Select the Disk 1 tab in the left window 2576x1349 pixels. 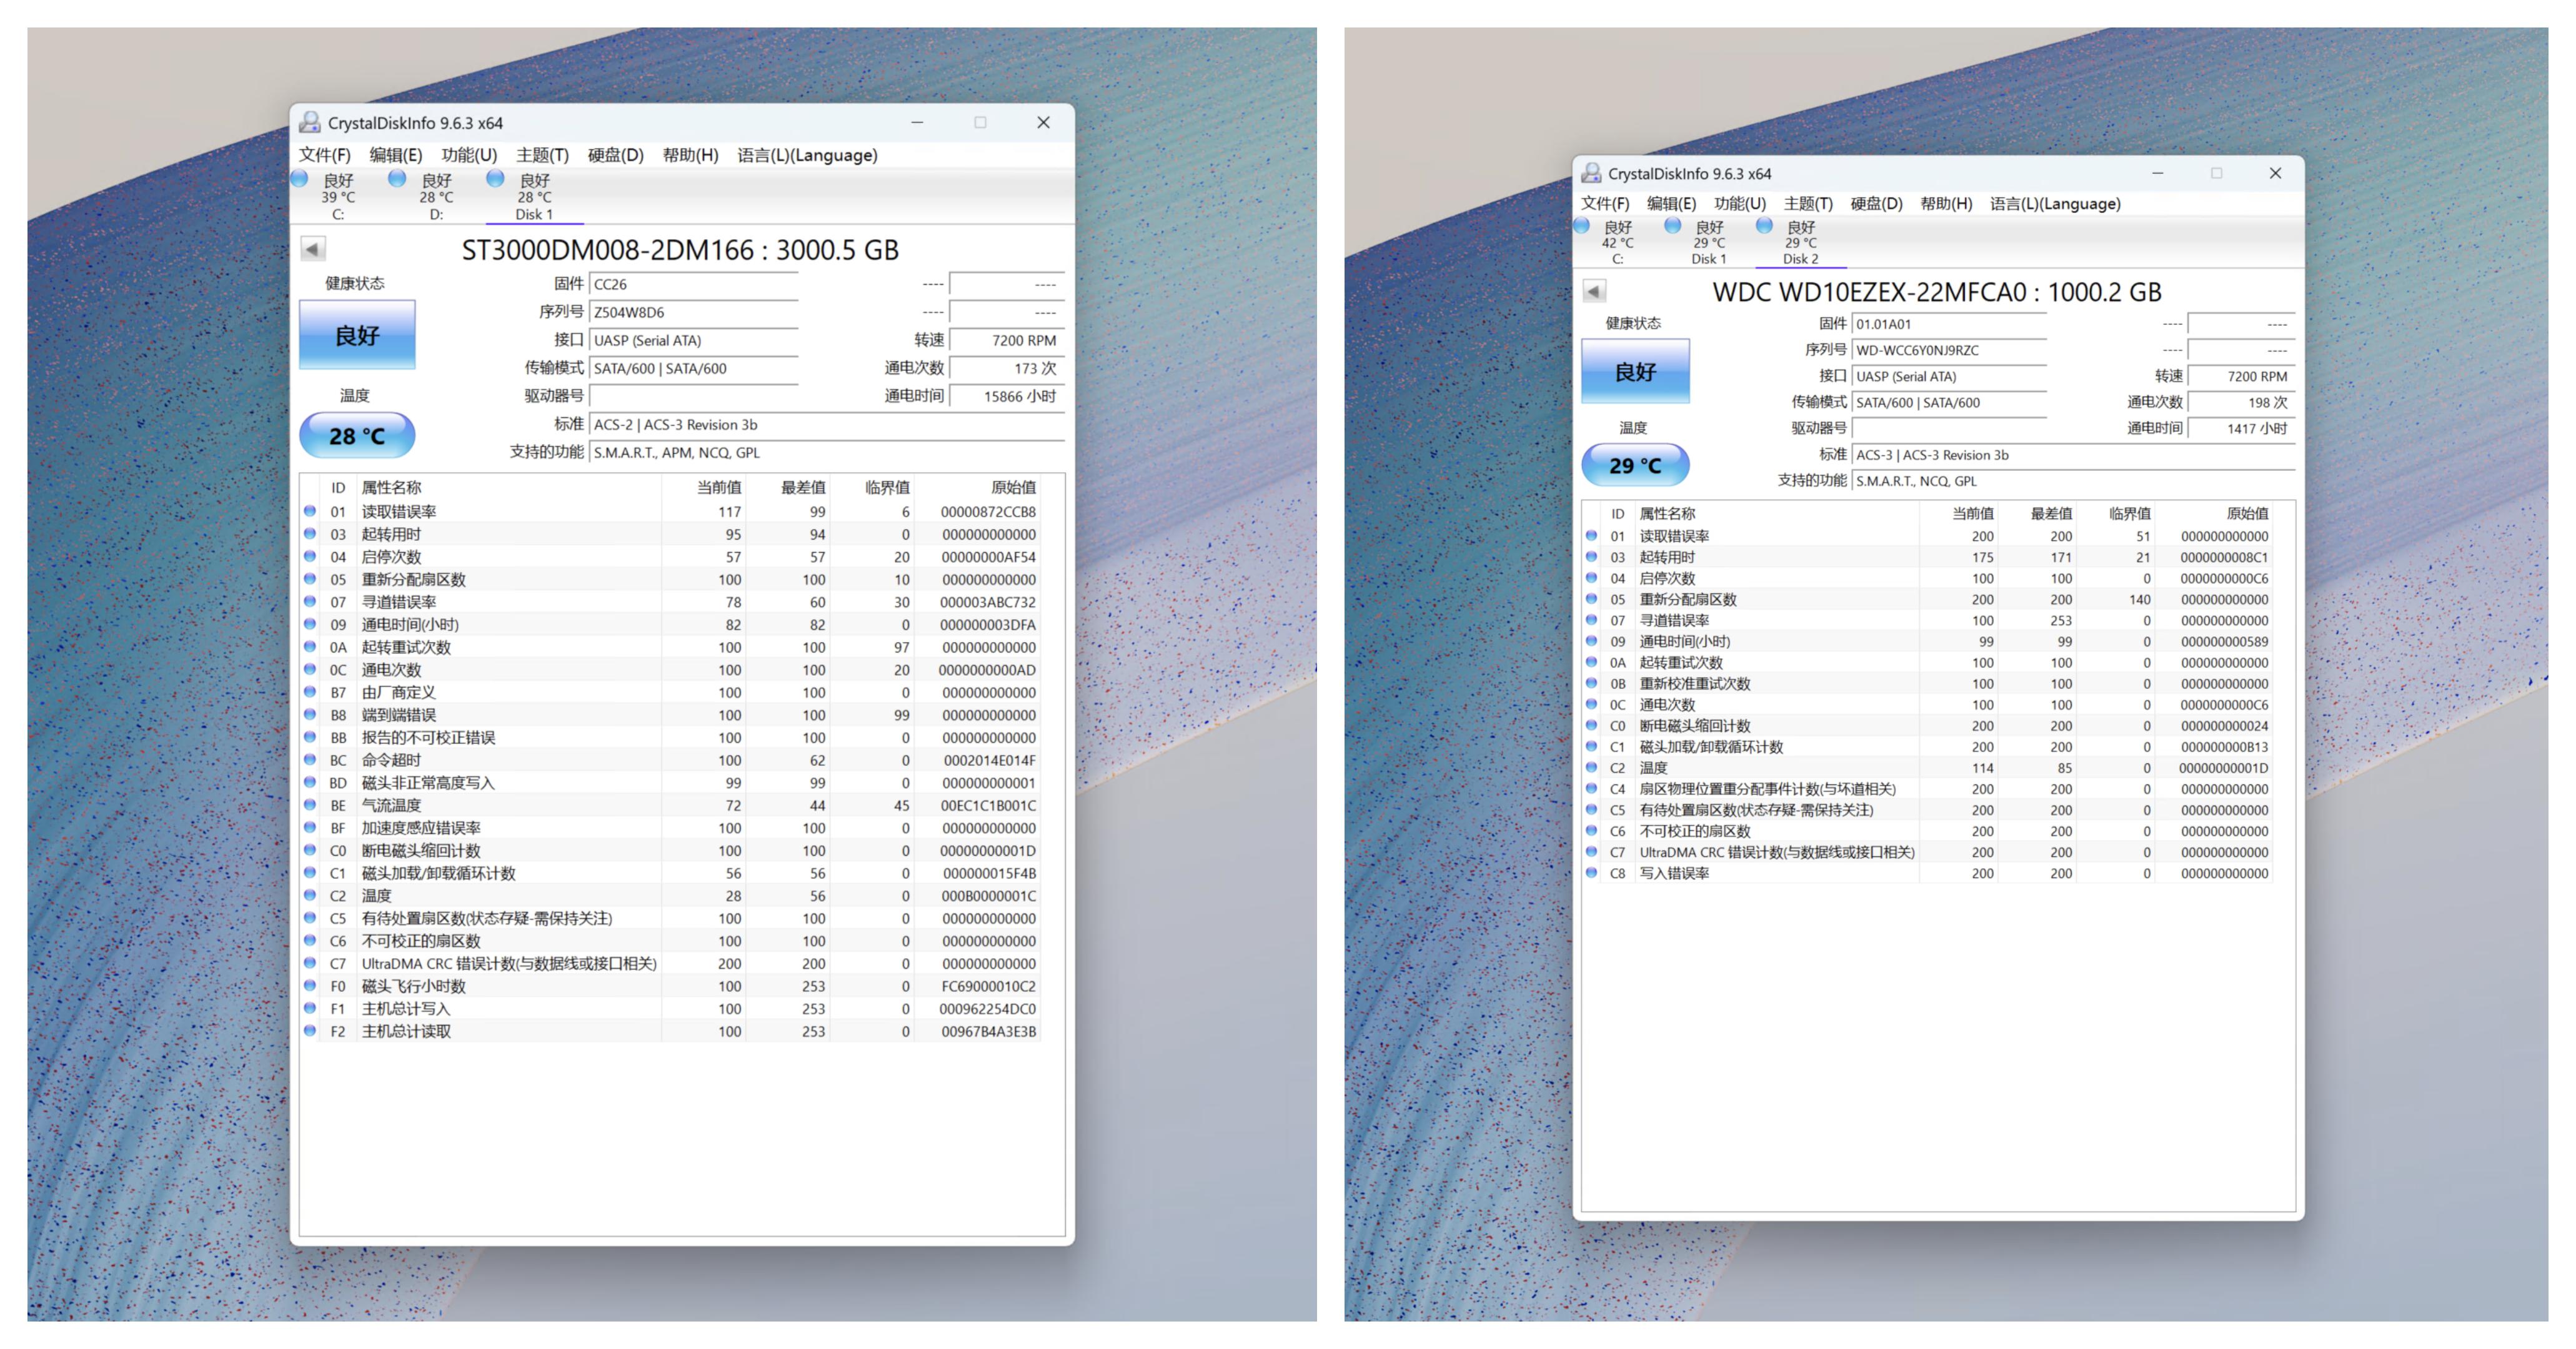[533, 197]
